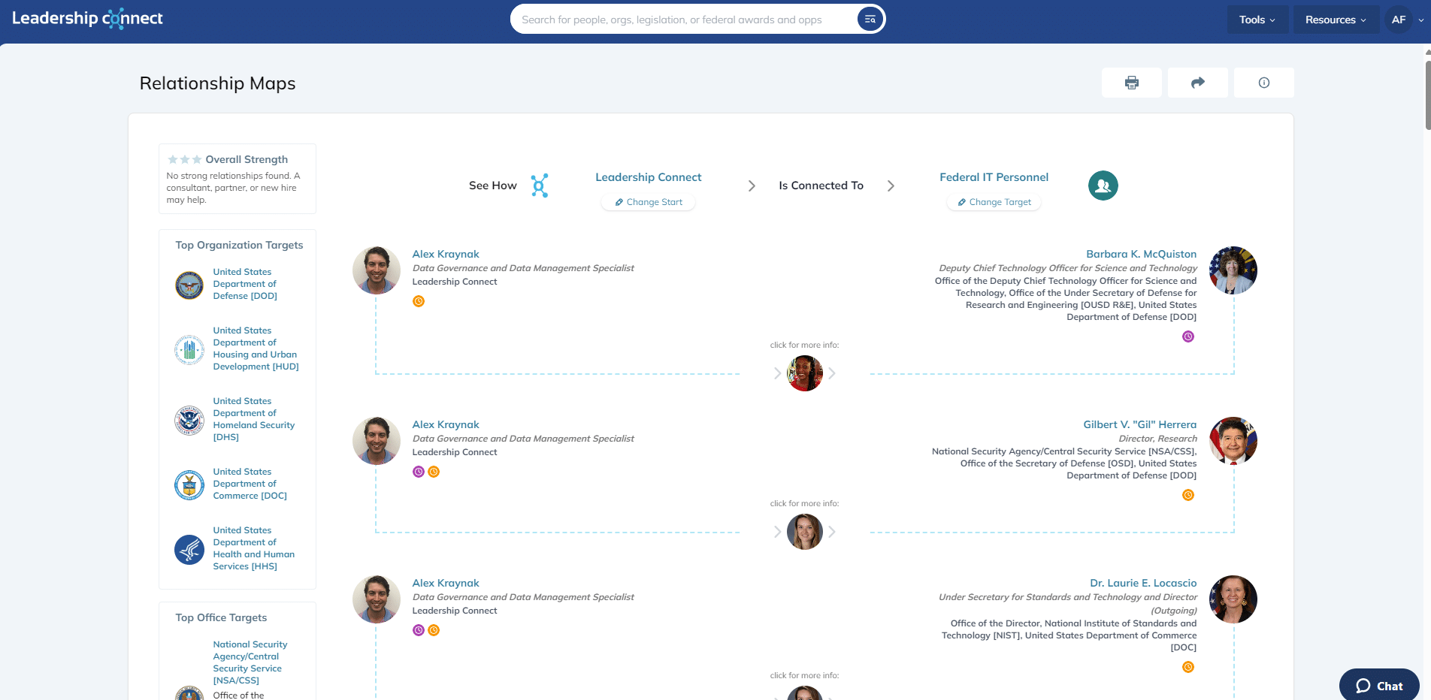This screenshot has height=700, width=1431.
Task: Click the Federal IT Personnel group icon
Action: (1103, 186)
